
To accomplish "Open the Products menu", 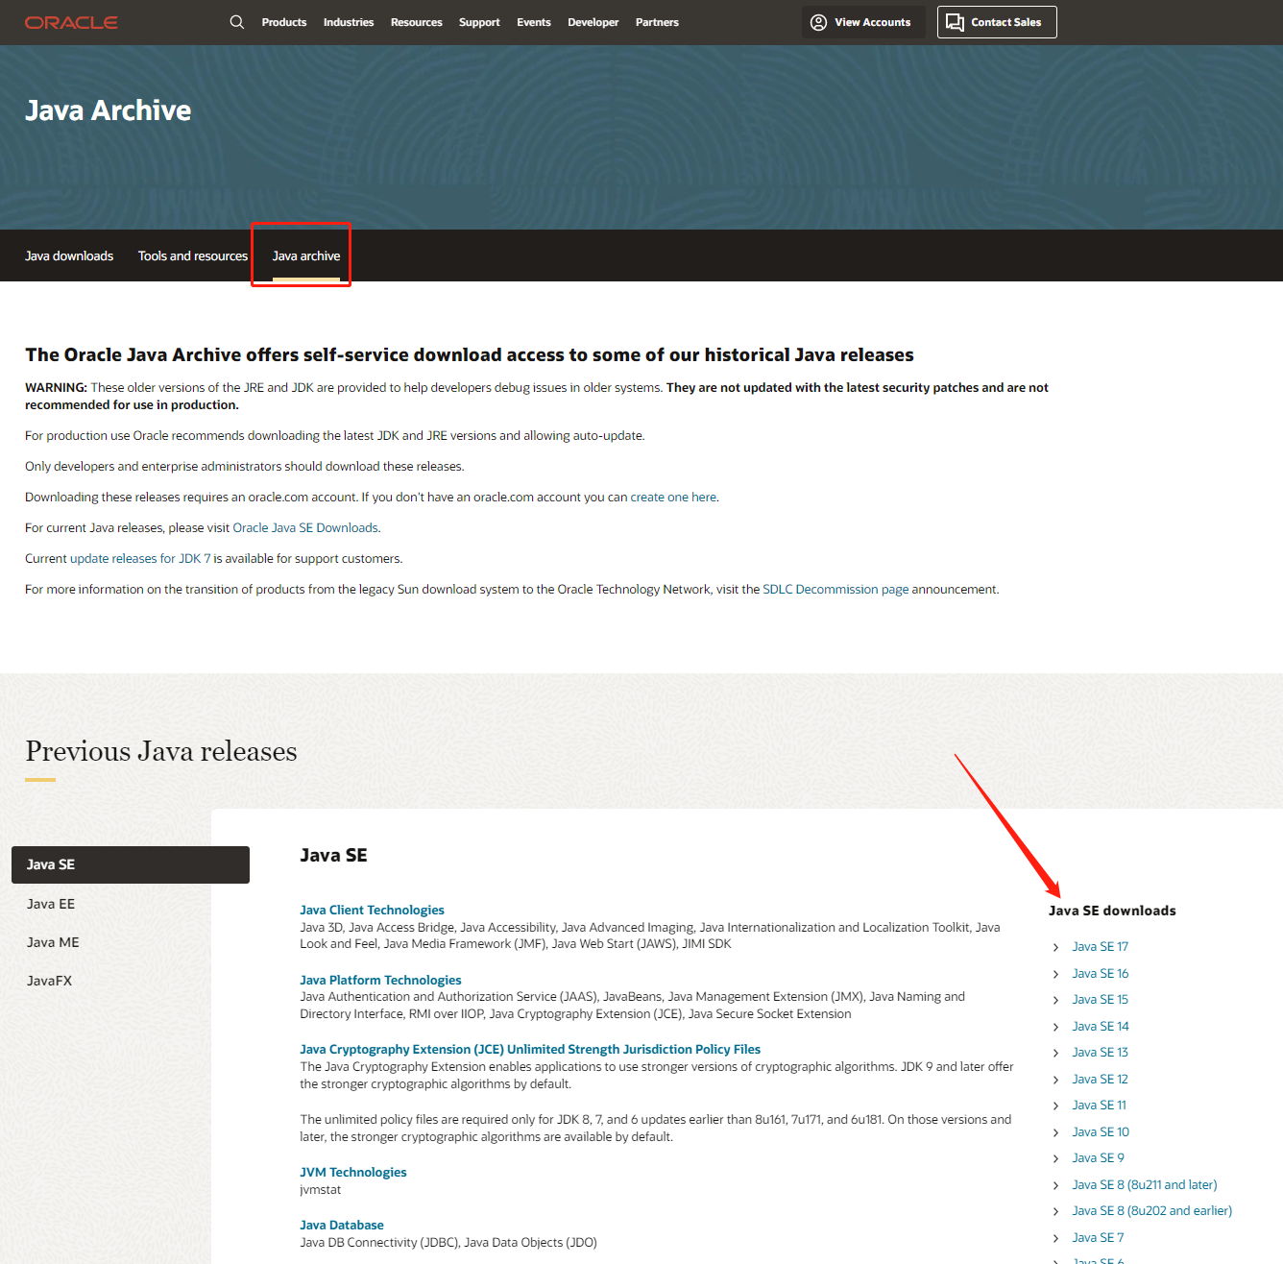I will [x=284, y=22].
